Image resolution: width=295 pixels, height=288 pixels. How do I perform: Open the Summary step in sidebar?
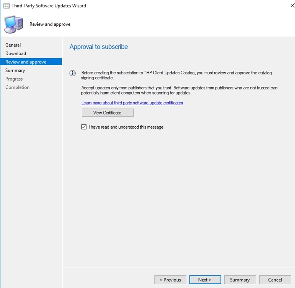(x=15, y=70)
